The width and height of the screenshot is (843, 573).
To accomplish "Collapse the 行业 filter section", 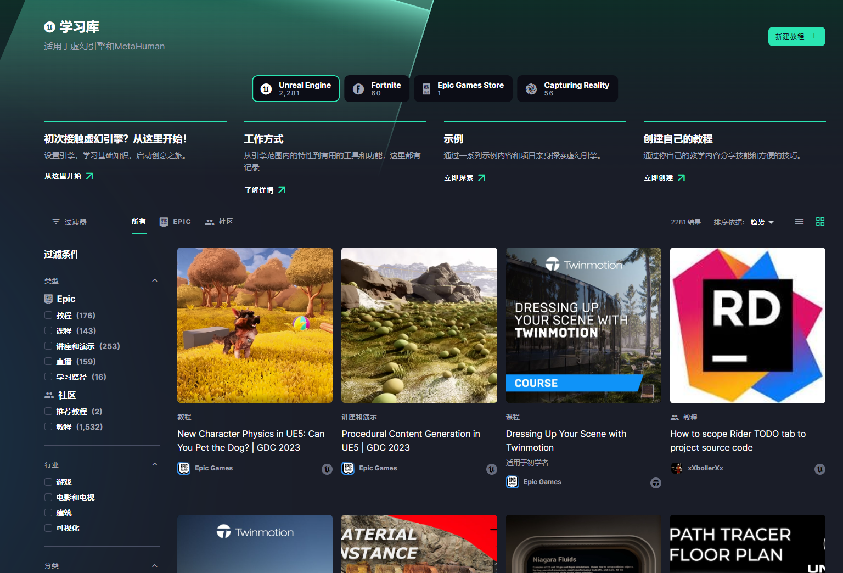I will tap(155, 464).
